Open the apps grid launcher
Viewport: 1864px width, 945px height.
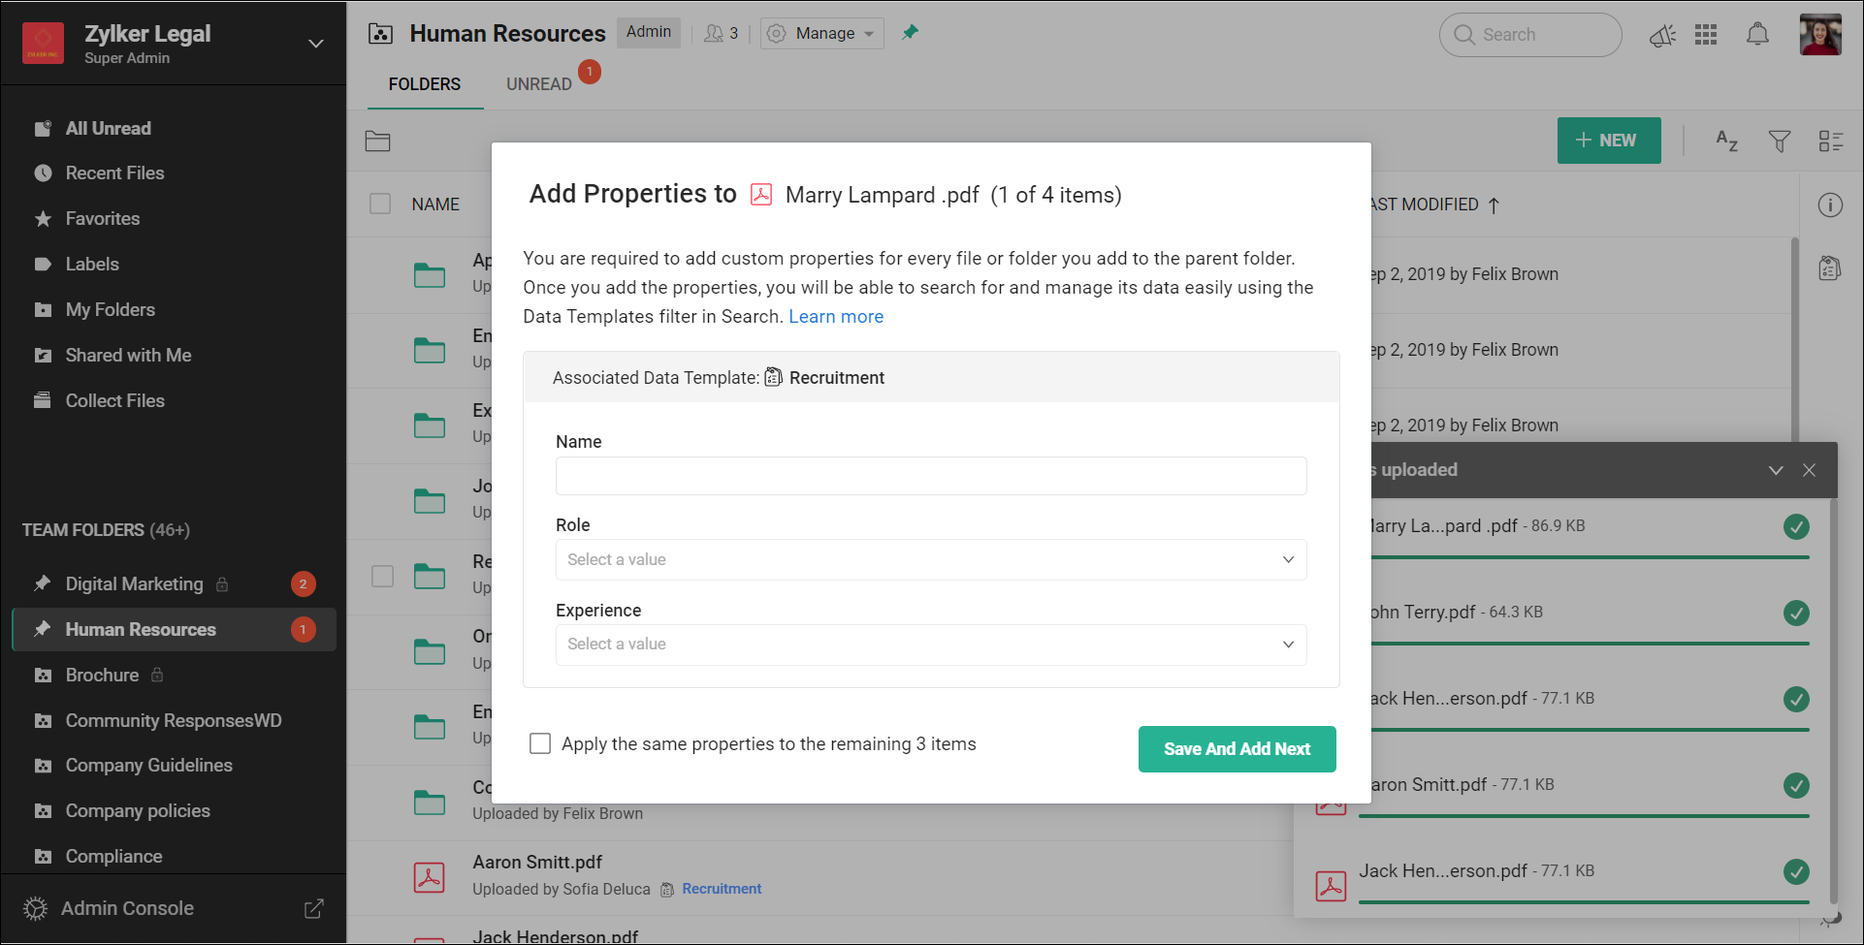pos(1706,35)
